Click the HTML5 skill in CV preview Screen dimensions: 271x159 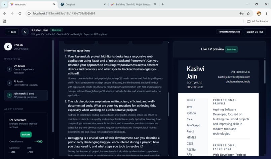(x=191, y=137)
